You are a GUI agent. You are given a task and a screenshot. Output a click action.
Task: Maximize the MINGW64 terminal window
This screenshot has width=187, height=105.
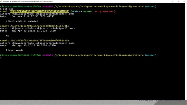tap(178, 1)
